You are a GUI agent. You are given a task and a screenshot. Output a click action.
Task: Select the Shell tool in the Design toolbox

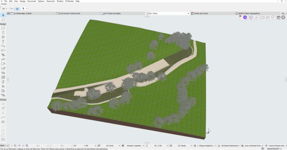pyautogui.click(x=3, y=68)
